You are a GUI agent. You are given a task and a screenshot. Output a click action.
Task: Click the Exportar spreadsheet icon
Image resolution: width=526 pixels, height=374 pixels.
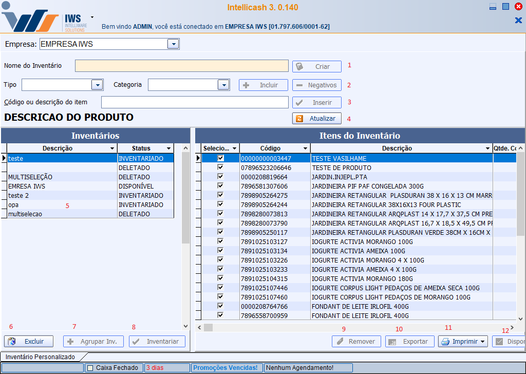391,342
